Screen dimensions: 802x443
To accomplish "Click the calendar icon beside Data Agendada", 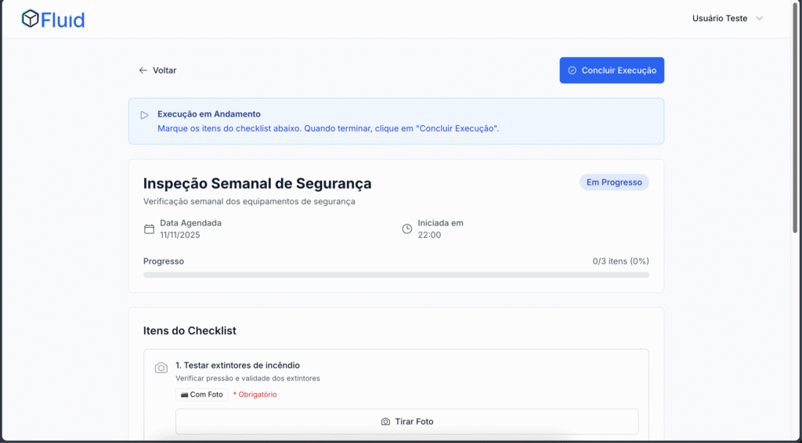I will [149, 229].
